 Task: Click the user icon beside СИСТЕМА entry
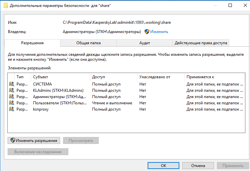tap(12, 84)
